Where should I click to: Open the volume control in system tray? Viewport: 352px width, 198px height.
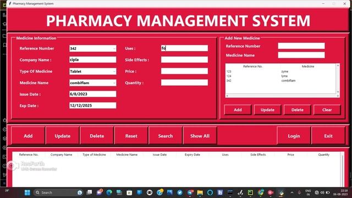(x=322, y=193)
